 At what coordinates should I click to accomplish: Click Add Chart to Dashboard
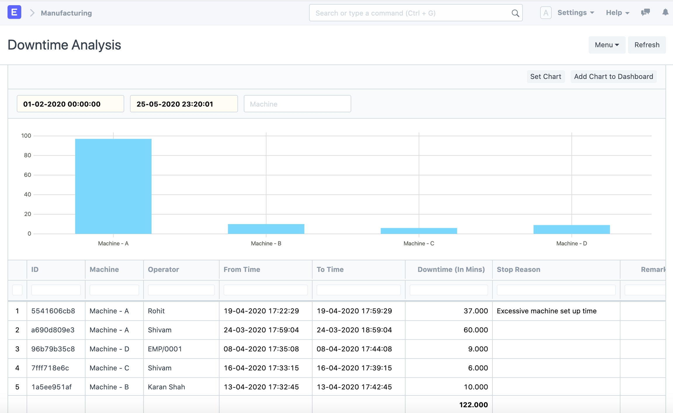[x=613, y=77]
